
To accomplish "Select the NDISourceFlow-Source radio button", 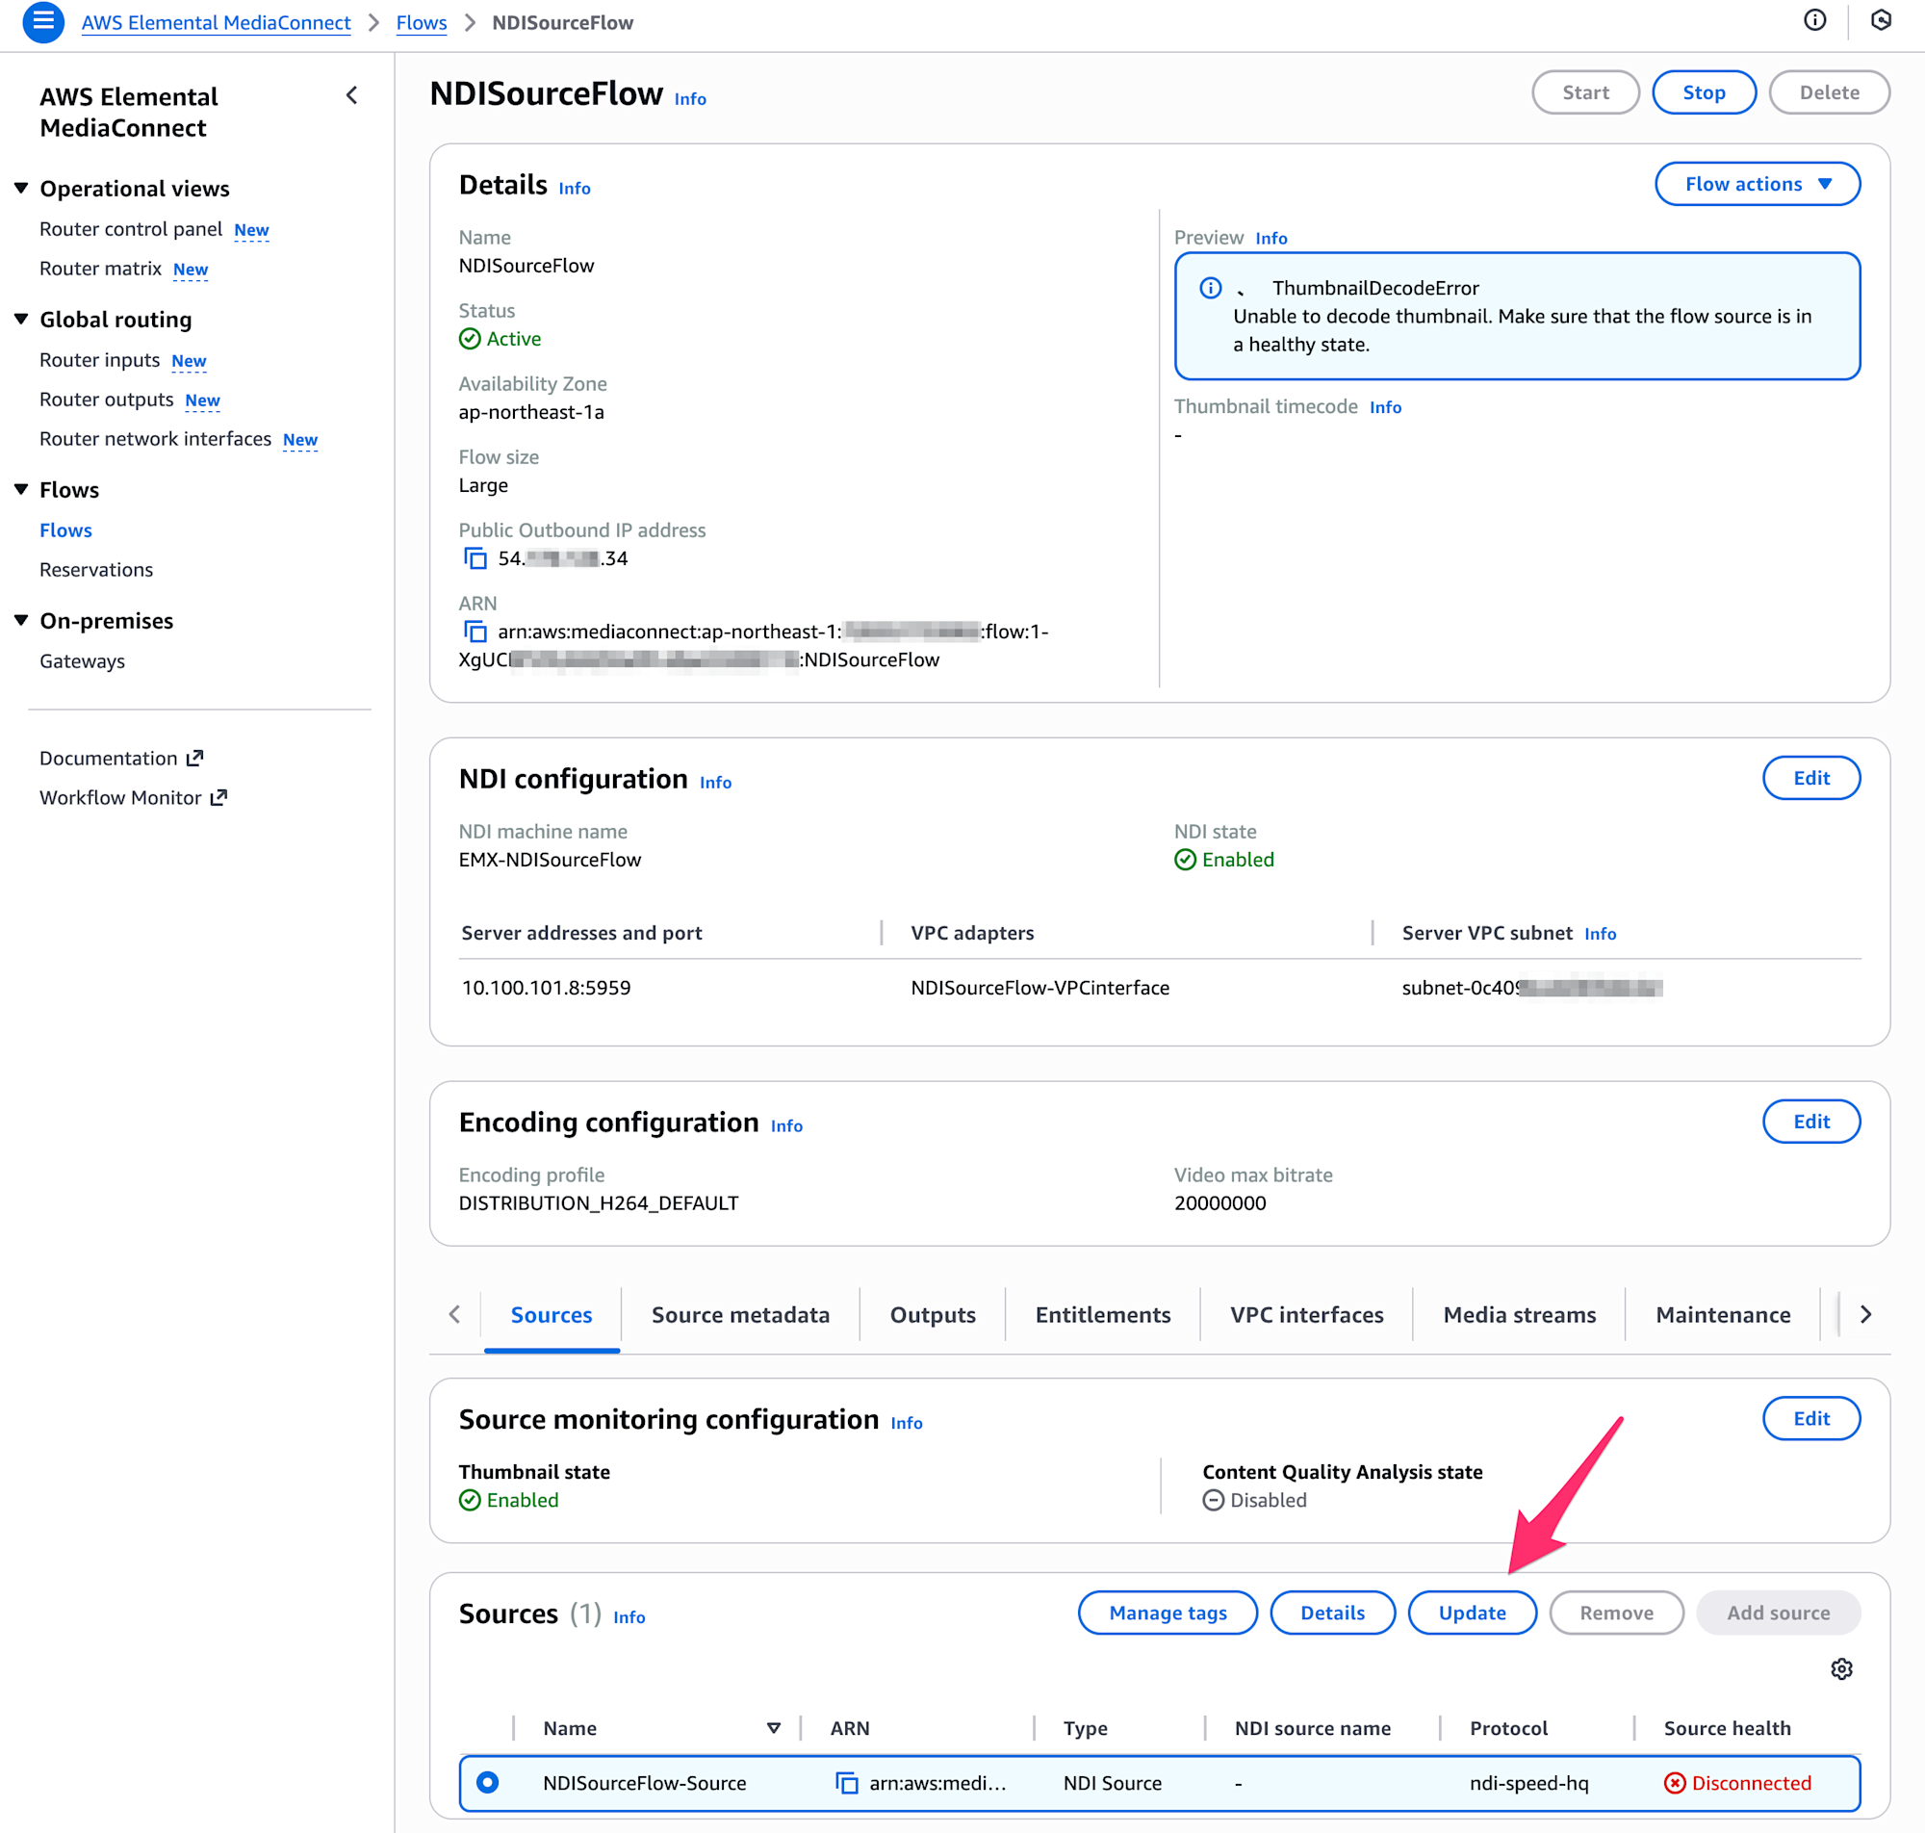I will (x=487, y=1783).
